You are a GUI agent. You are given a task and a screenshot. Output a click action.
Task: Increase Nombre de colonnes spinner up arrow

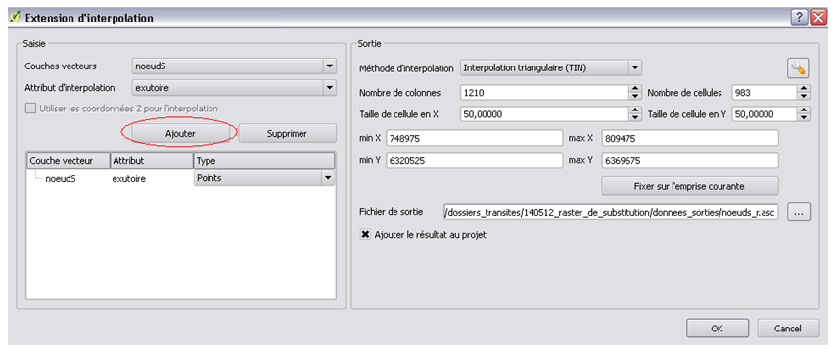tap(634, 90)
